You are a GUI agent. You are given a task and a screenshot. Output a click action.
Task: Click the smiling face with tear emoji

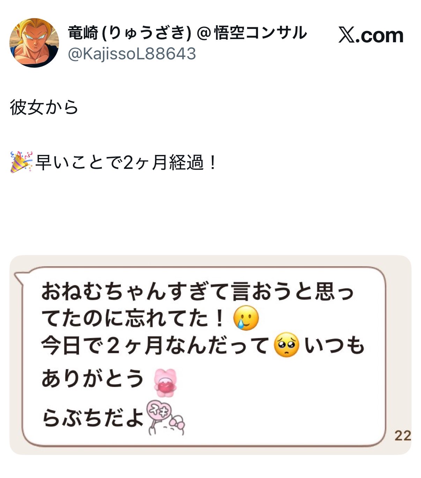[x=246, y=318]
